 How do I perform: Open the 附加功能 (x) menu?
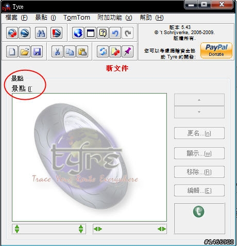coord(115,18)
